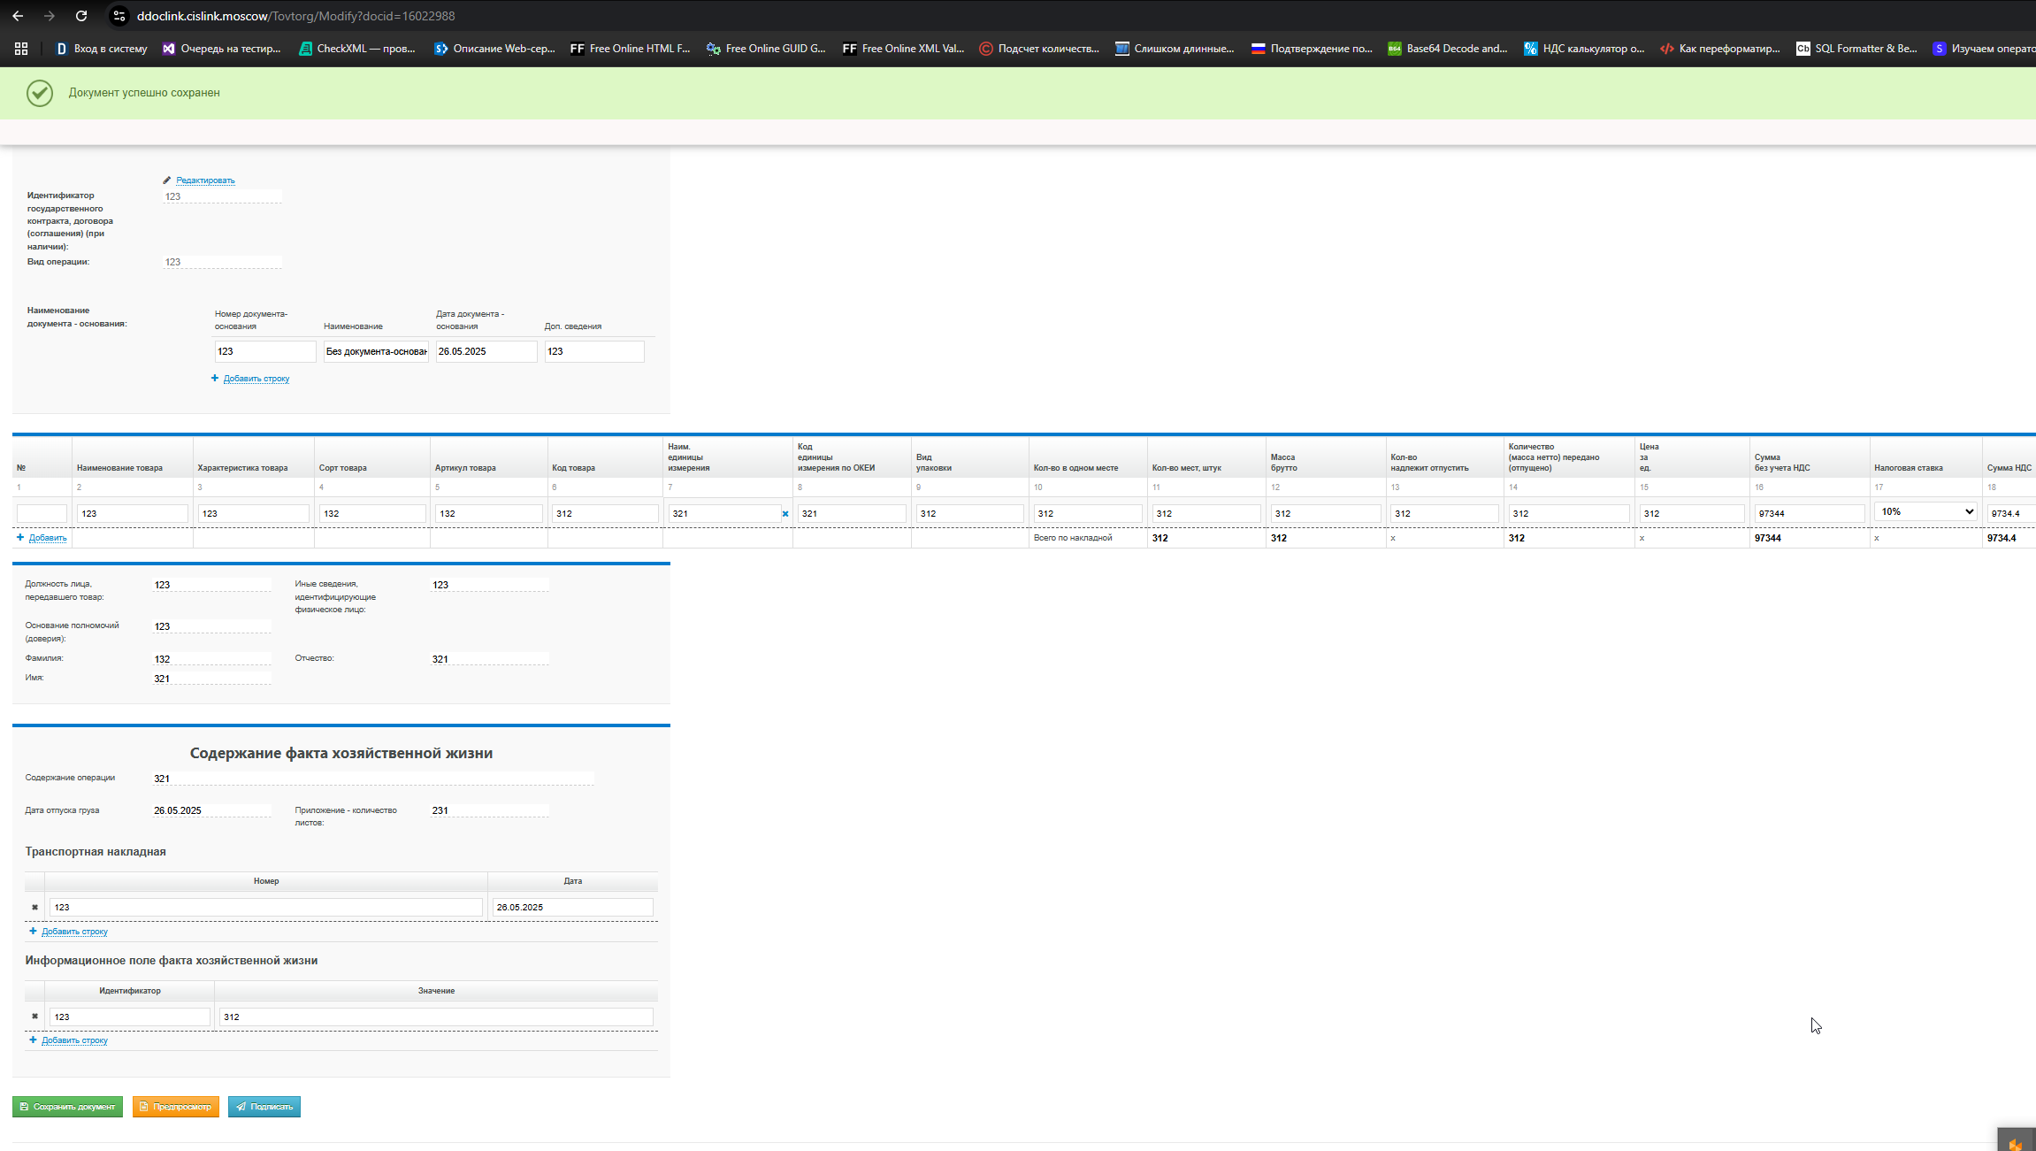Click total VAT-free sum value 97344 in totals row
This screenshot has width=2036, height=1151.
point(1768,538)
